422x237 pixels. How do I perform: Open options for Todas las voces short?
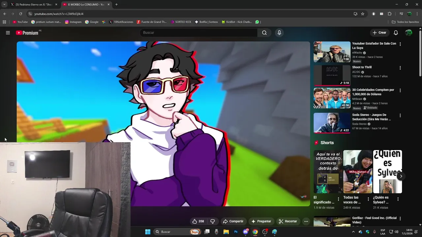tap(368, 199)
